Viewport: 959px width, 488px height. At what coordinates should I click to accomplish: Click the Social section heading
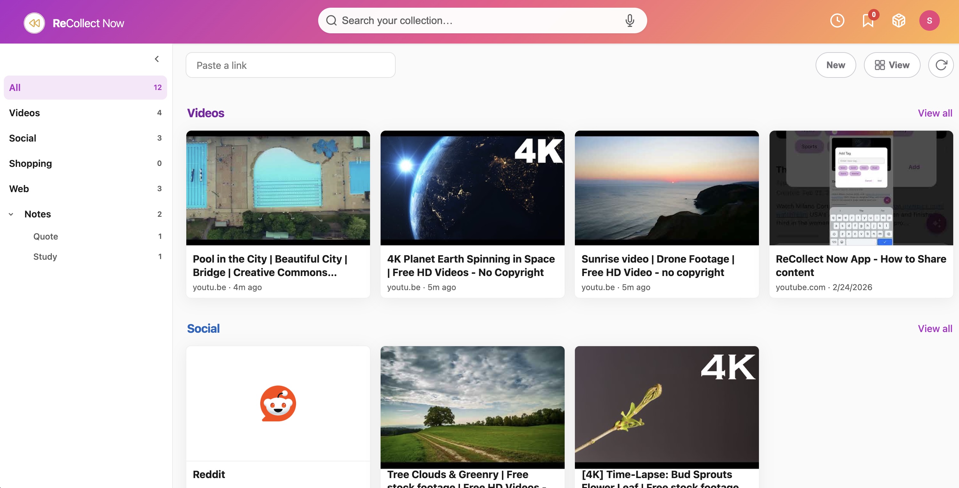pos(203,329)
